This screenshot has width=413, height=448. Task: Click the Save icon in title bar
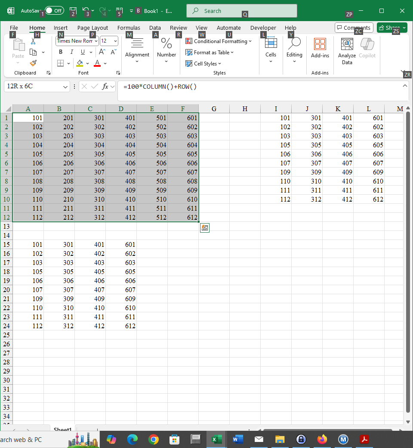pyautogui.click(x=73, y=11)
